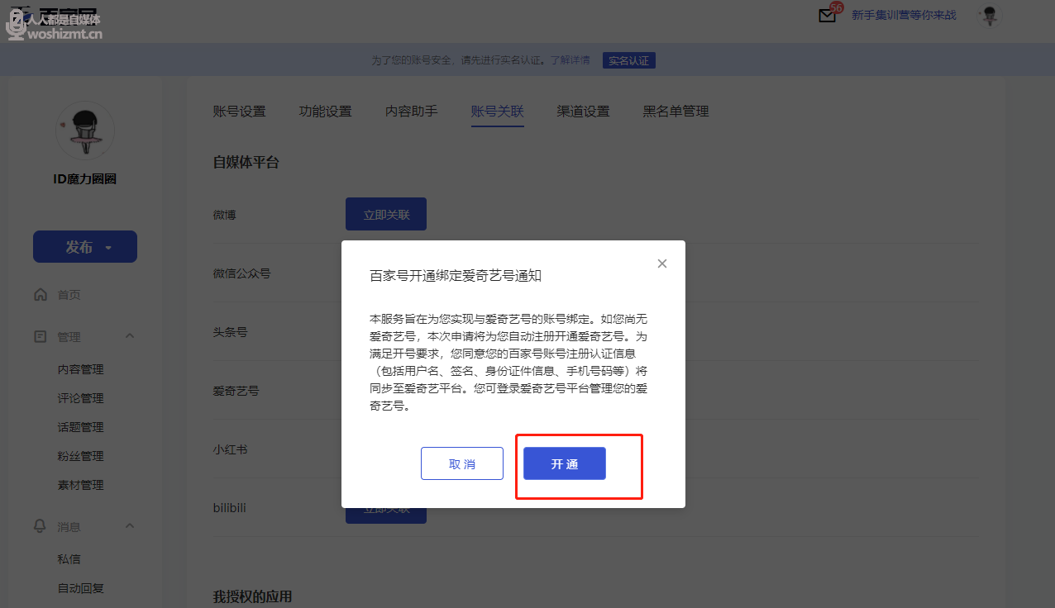1055x608 pixels.
Task: Click the 实名认证 button in banner
Action: point(628,61)
